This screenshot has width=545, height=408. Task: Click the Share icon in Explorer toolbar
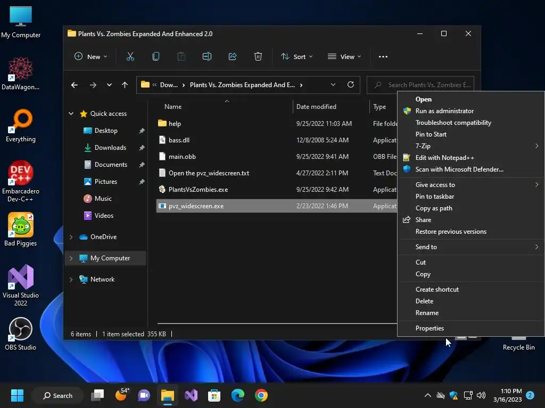point(233,56)
